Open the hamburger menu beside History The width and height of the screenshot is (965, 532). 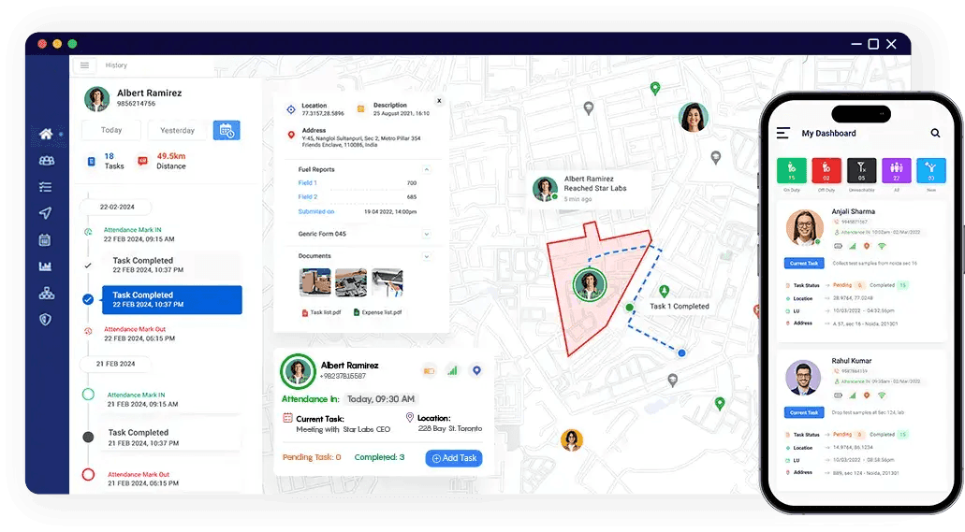pos(85,65)
